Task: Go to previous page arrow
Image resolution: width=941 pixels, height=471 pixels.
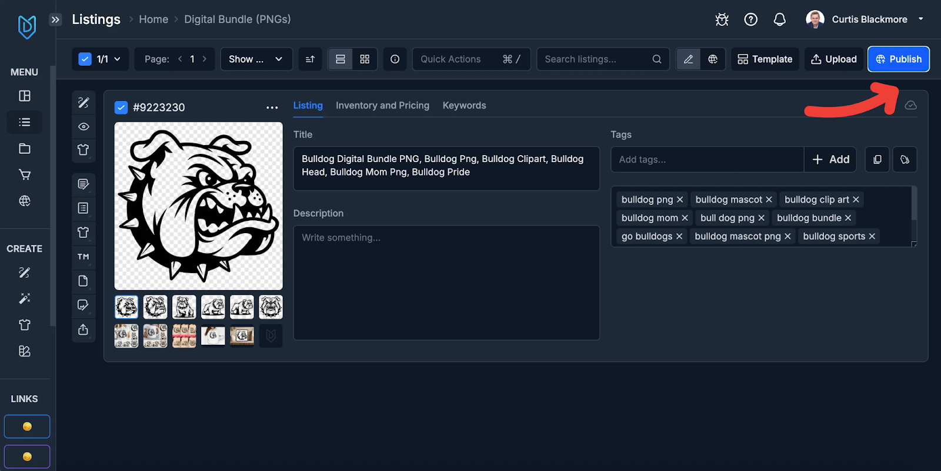Action: point(180,59)
